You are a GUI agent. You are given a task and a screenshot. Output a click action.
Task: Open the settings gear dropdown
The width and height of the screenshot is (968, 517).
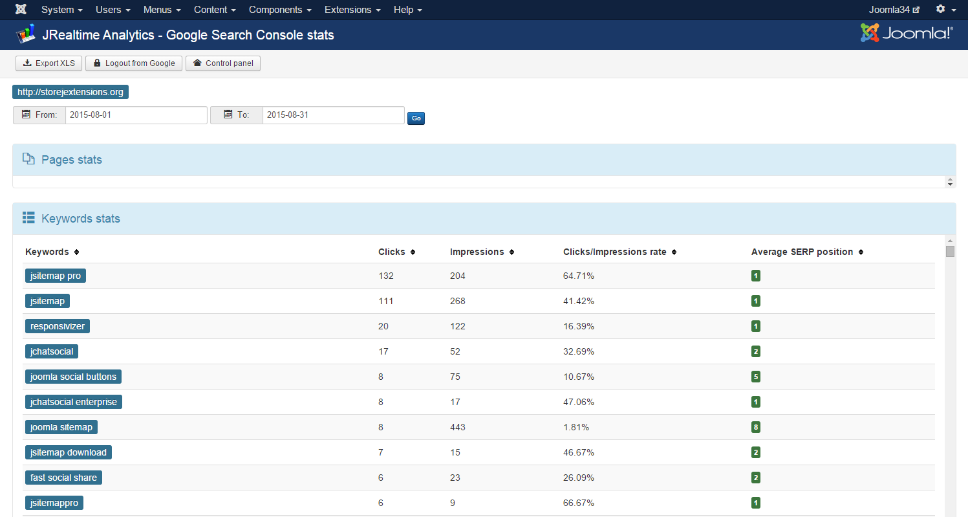click(x=945, y=10)
